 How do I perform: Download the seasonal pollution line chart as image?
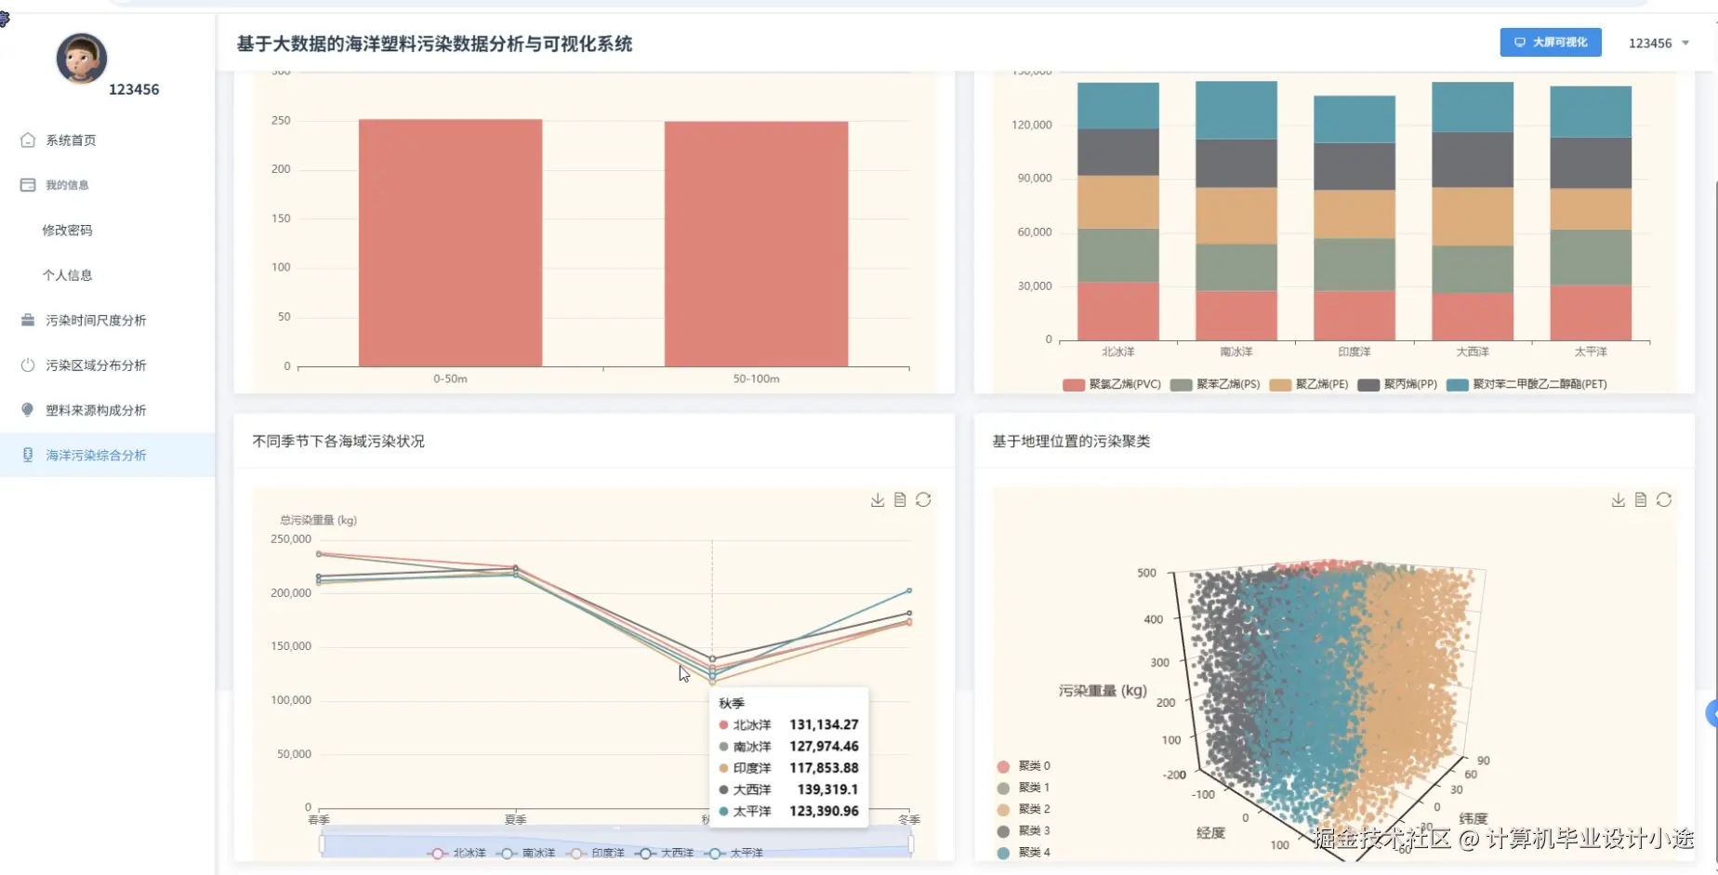pos(877,499)
